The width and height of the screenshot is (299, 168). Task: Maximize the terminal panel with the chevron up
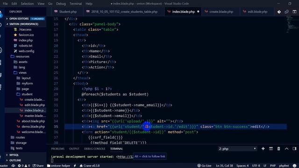click(x=286, y=148)
